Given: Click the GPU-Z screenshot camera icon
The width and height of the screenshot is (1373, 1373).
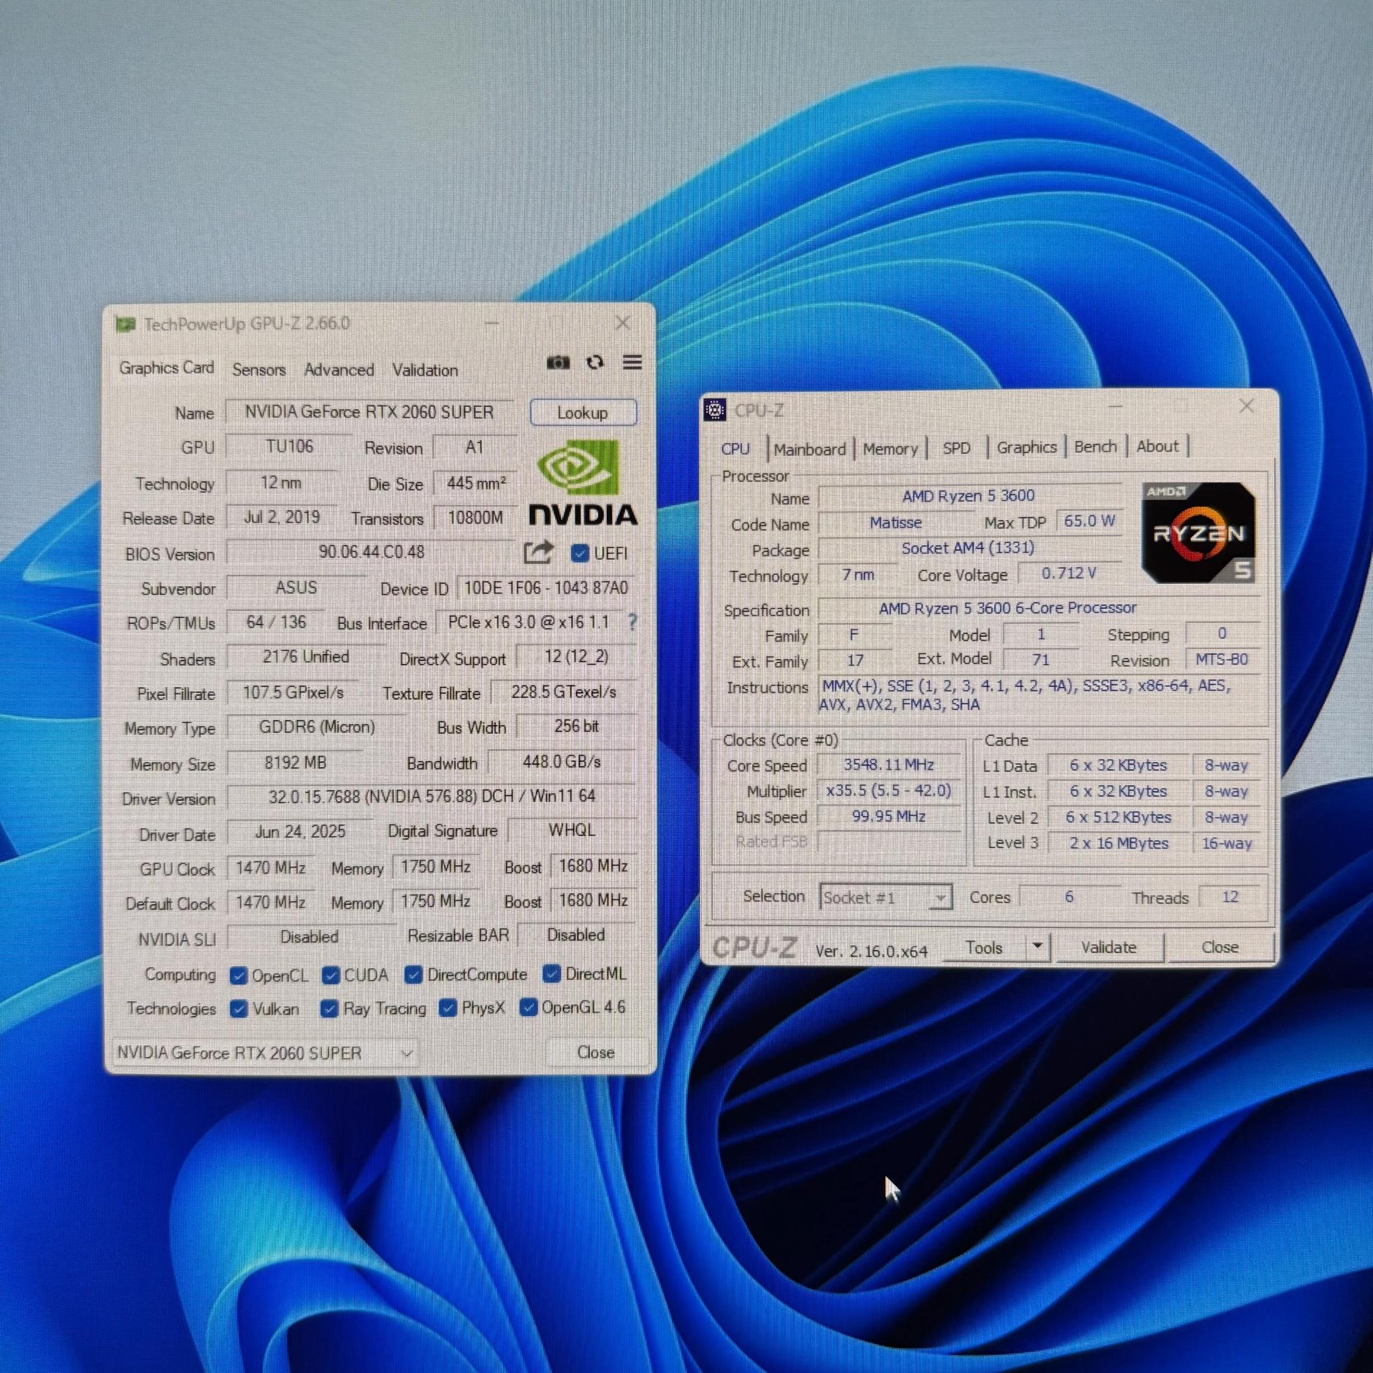Looking at the screenshot, I should 558,363.
